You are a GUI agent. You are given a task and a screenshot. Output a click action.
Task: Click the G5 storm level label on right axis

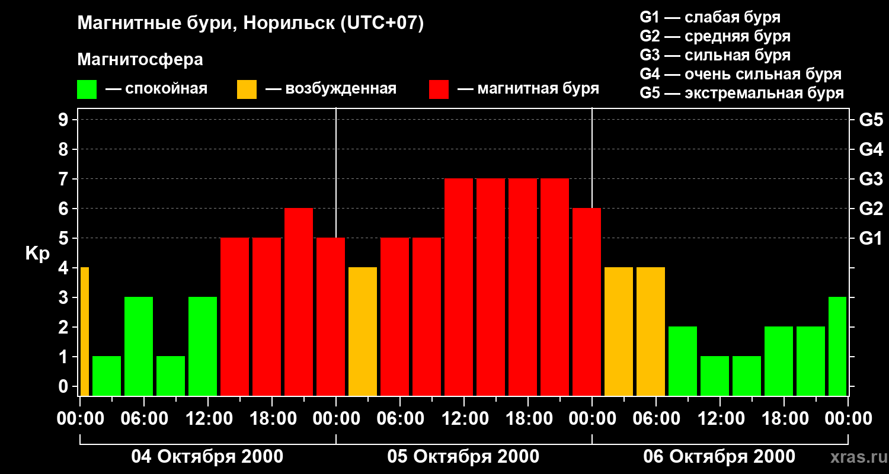[x=871, y=120]
